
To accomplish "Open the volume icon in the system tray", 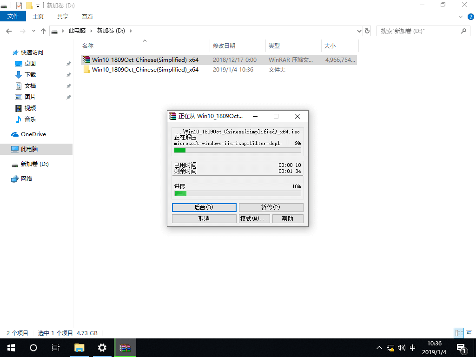I will pos(402,347).
